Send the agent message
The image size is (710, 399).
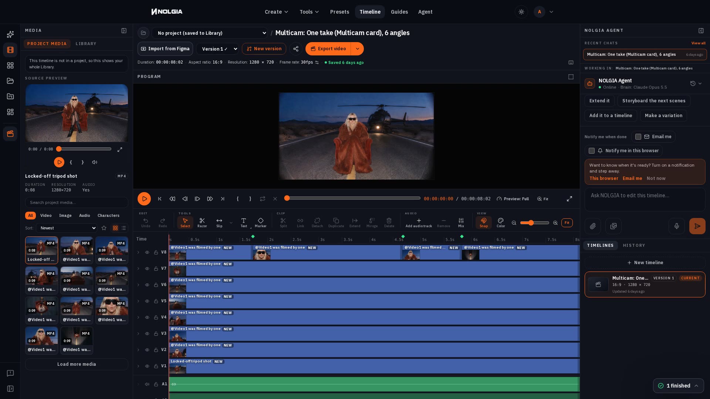coord(697,226)
